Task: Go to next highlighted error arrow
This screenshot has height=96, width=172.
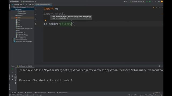Action: tap(162, 7)
